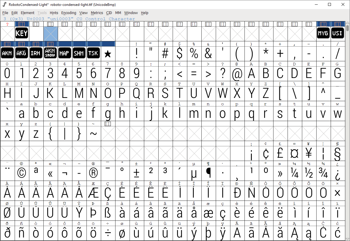Select the dollar sign glyph cell
Screen dimensions: 350x241
coord(180,53)
